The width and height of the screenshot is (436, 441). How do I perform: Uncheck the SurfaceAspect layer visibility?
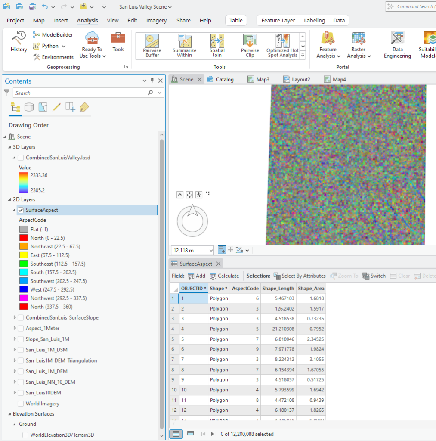[x=21, y=210]
